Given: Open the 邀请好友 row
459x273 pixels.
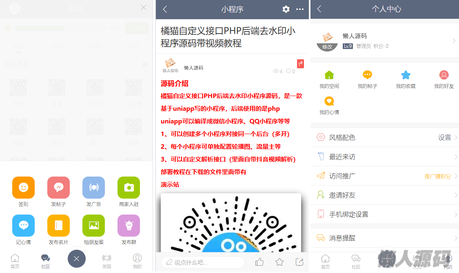Looking at the screenshot, I should [385, 195].
